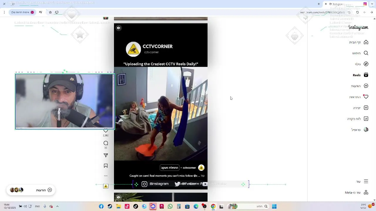Open Calculator from taskbar
This screenshot has width=376, height=211.
[179, 206]
